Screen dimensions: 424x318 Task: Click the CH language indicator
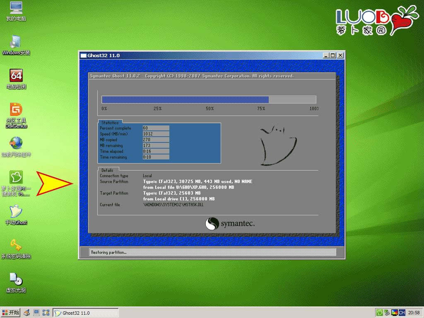pos(402,313)
